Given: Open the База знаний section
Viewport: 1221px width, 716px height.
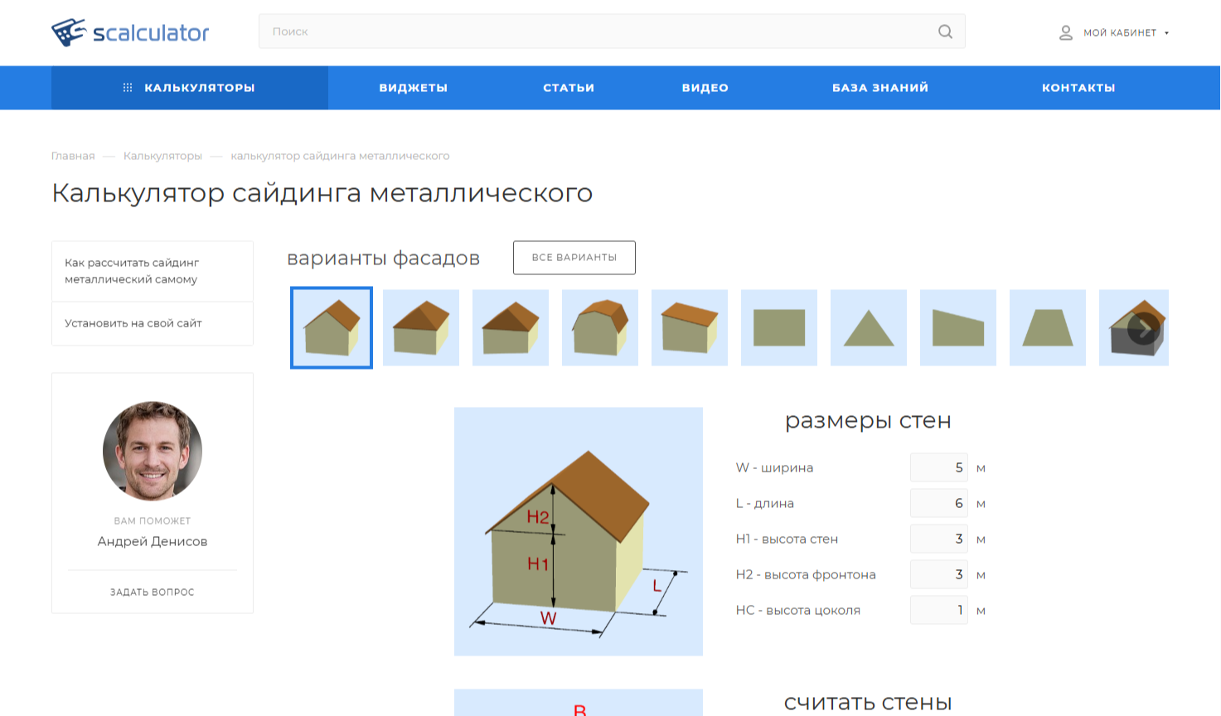Looking at the screenshot, I should coord(881,87).
